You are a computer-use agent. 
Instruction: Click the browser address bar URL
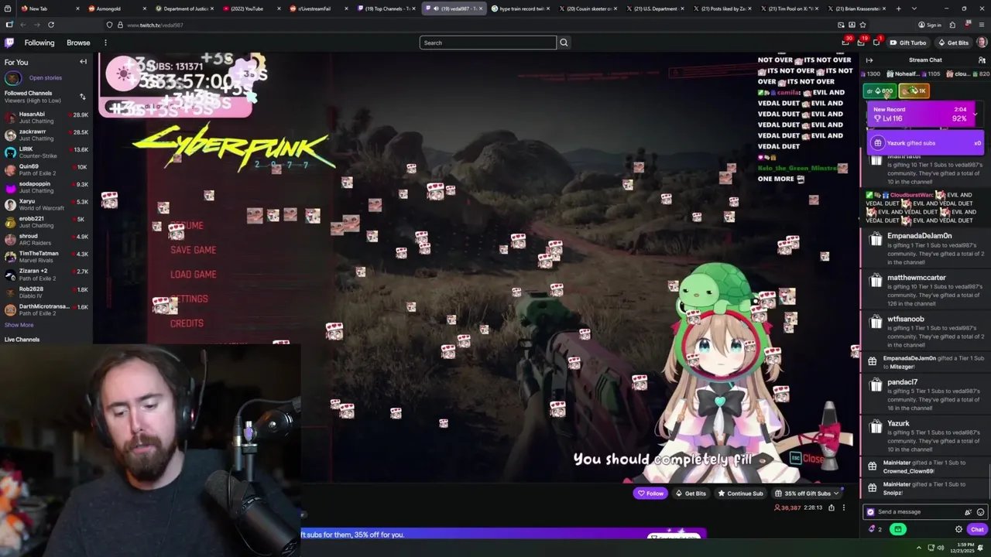pos(155,25)
